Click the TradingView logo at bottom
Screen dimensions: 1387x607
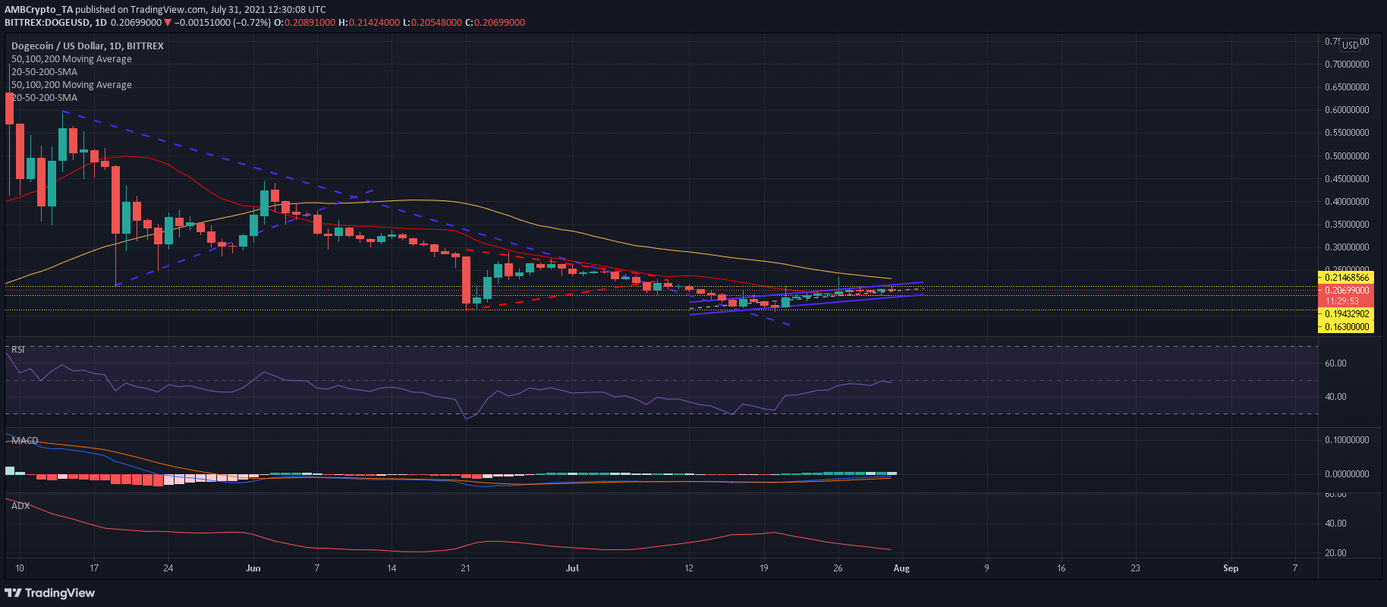[50, 593]
